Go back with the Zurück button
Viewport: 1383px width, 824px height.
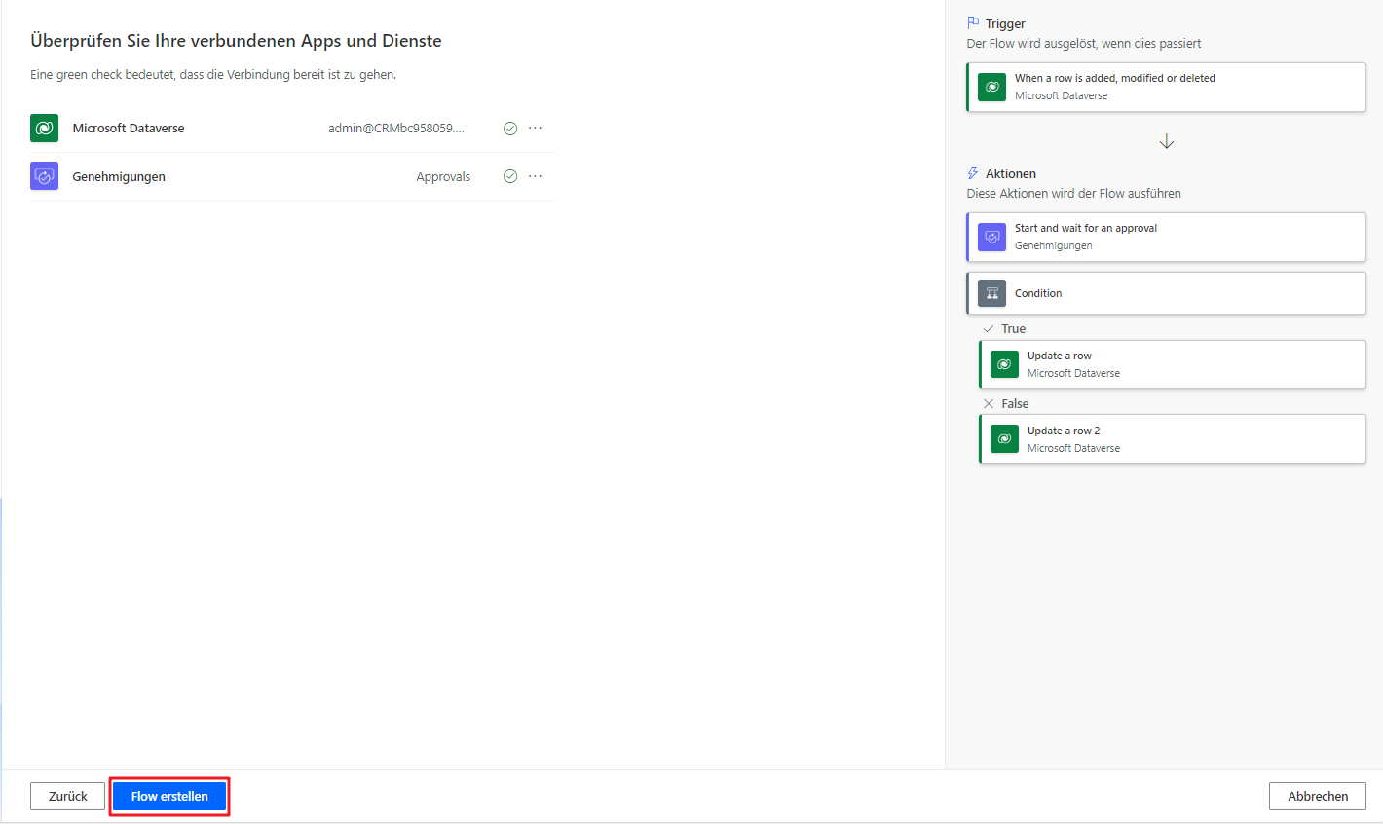coord(67,796)
